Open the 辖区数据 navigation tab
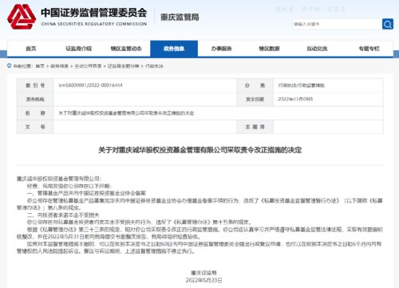 coord(269,49)
